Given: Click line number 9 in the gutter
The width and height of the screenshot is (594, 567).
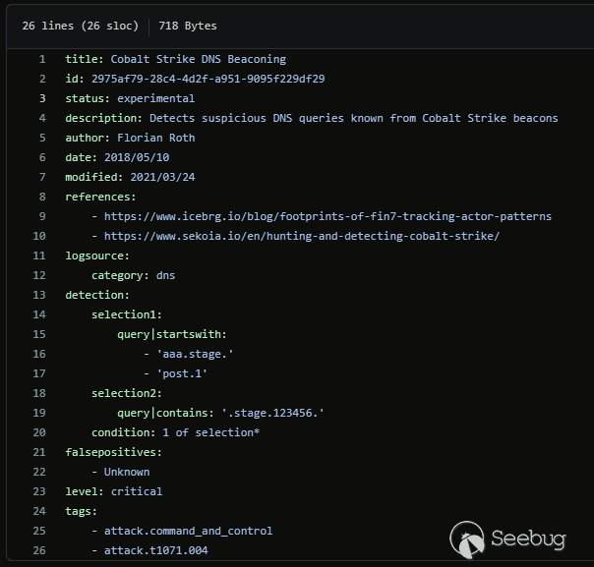Looking at the screenshot, I should coord(42,216).
